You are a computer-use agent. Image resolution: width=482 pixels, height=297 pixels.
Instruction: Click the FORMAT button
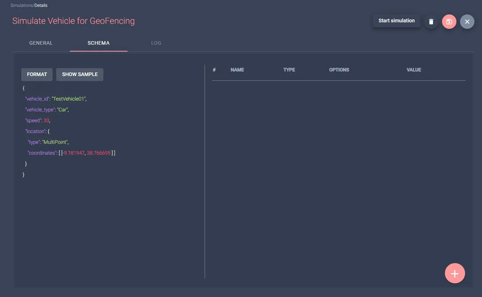click(37, 75)
